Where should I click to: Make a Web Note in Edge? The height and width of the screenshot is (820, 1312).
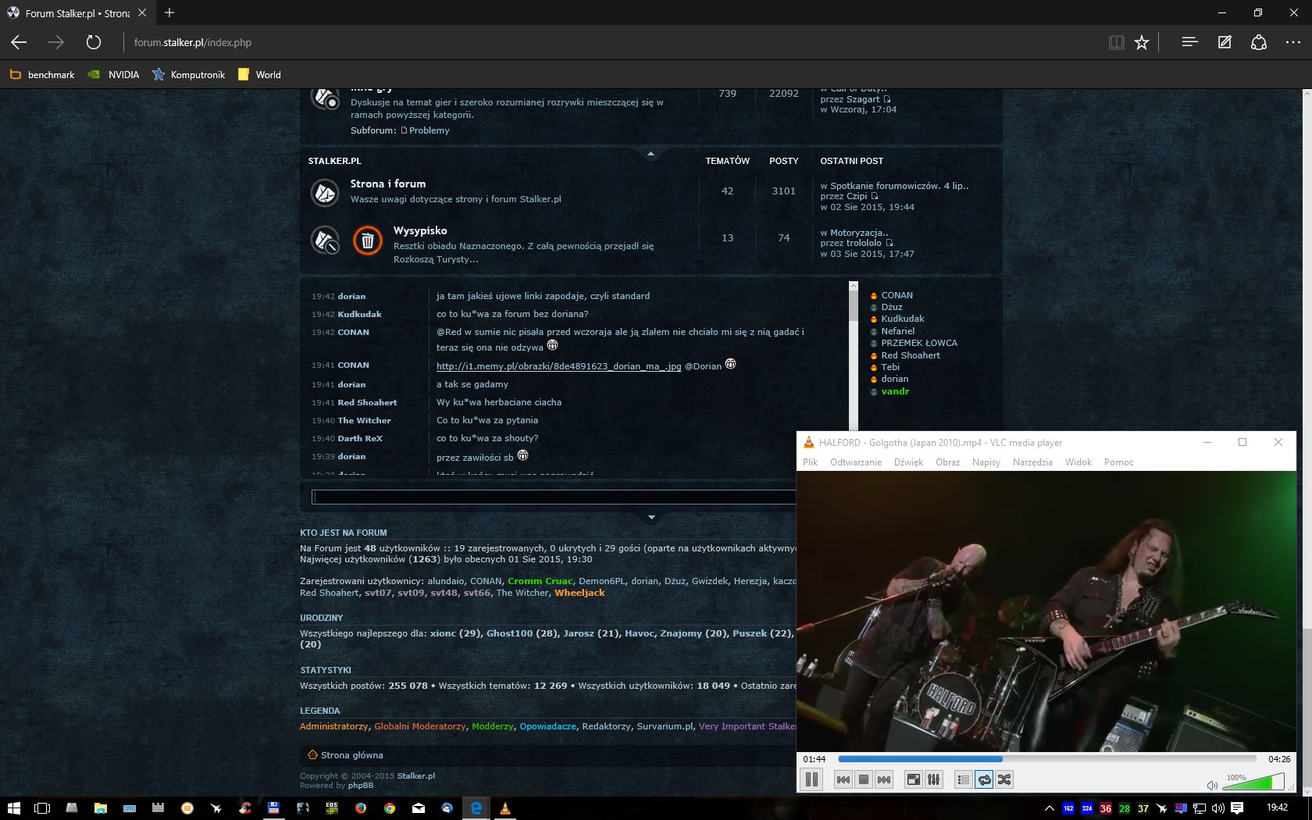[x=1225, y=42]
